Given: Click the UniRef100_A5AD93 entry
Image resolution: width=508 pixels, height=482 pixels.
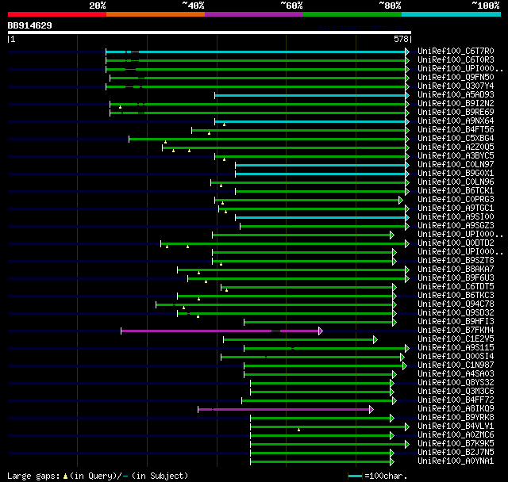Looking at the screenshot, I should pyautogui.click(x=456, y=95).
